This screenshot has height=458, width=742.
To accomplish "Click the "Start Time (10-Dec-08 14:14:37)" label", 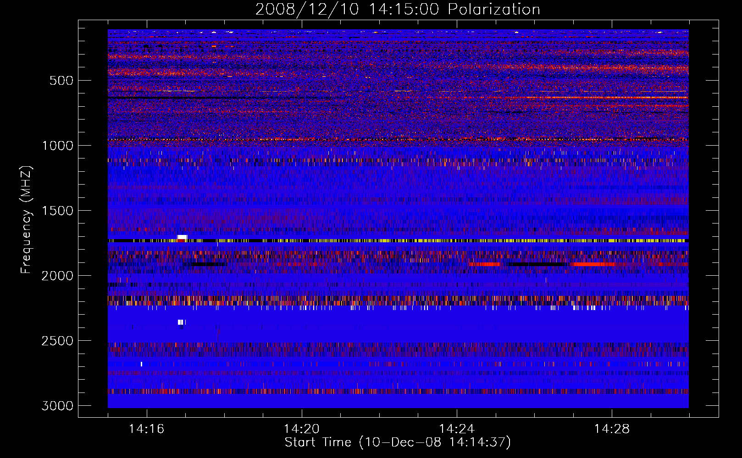I will coord(398,442).
